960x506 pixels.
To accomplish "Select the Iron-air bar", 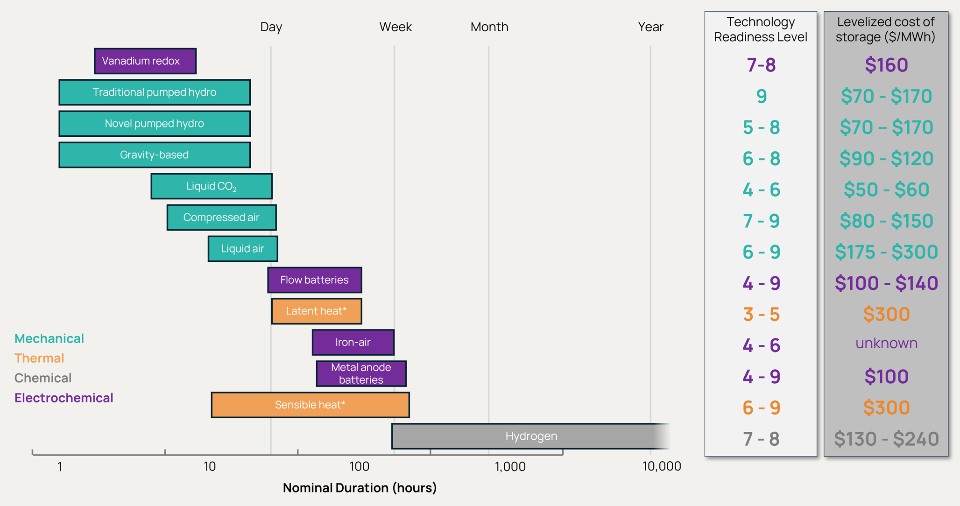I will click(353, 343).
